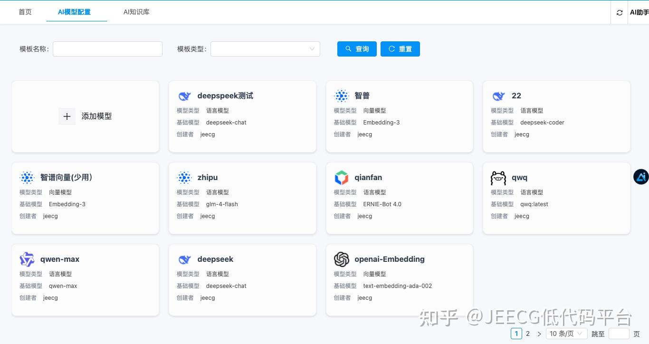Click the 模板名称 label
This screenshot has height=344, width=649.
tap(34, 49)
